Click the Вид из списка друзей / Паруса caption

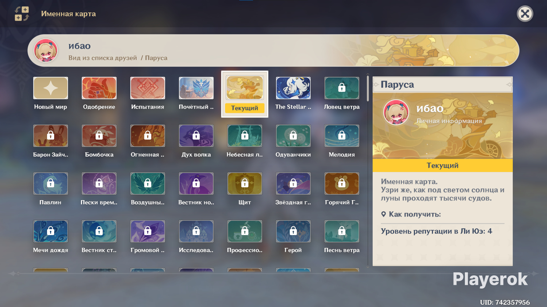click(x=118, y=58)
